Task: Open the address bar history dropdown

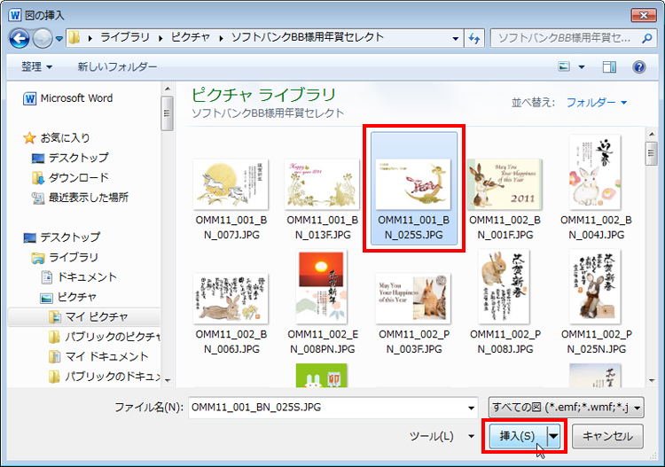Action: coord(455,39)
